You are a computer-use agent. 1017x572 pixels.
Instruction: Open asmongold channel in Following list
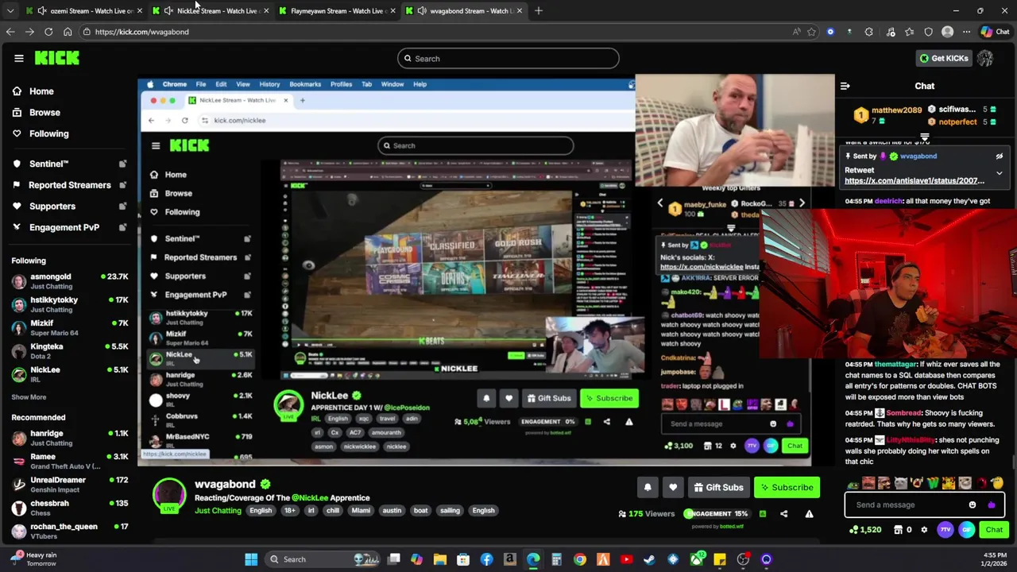(70, 281)
